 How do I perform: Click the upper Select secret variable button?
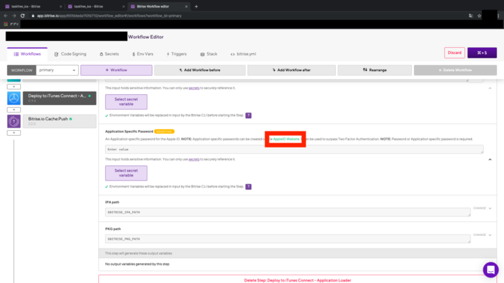coord(126,102)
